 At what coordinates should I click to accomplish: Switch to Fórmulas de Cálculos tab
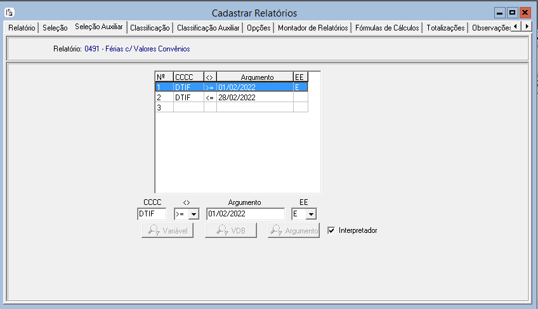(x=387, y=28)
